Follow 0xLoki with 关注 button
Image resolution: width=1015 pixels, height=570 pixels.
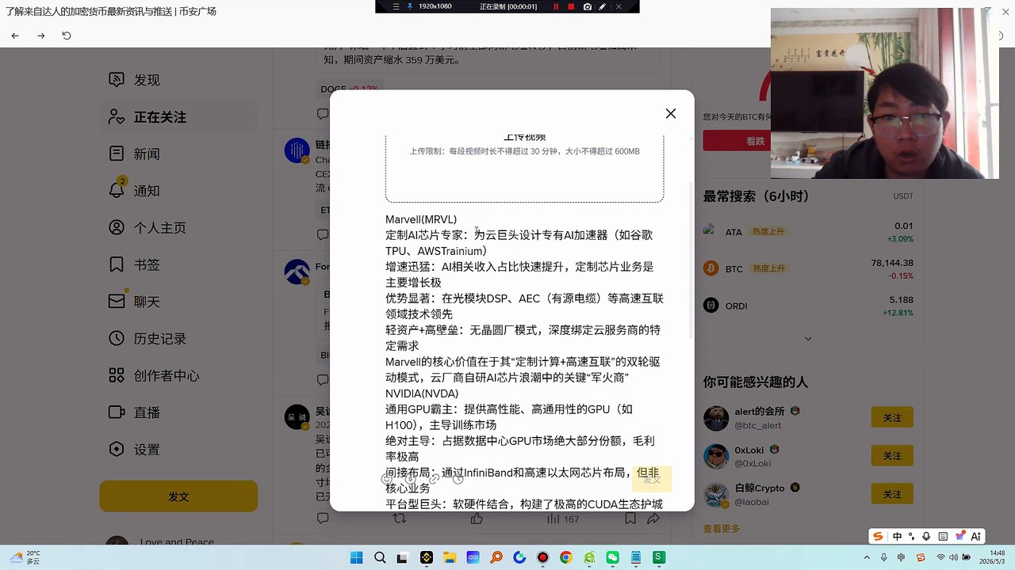click(892, 456)
